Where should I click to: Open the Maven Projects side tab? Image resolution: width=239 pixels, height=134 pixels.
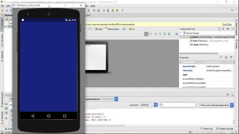pos(237,27)
